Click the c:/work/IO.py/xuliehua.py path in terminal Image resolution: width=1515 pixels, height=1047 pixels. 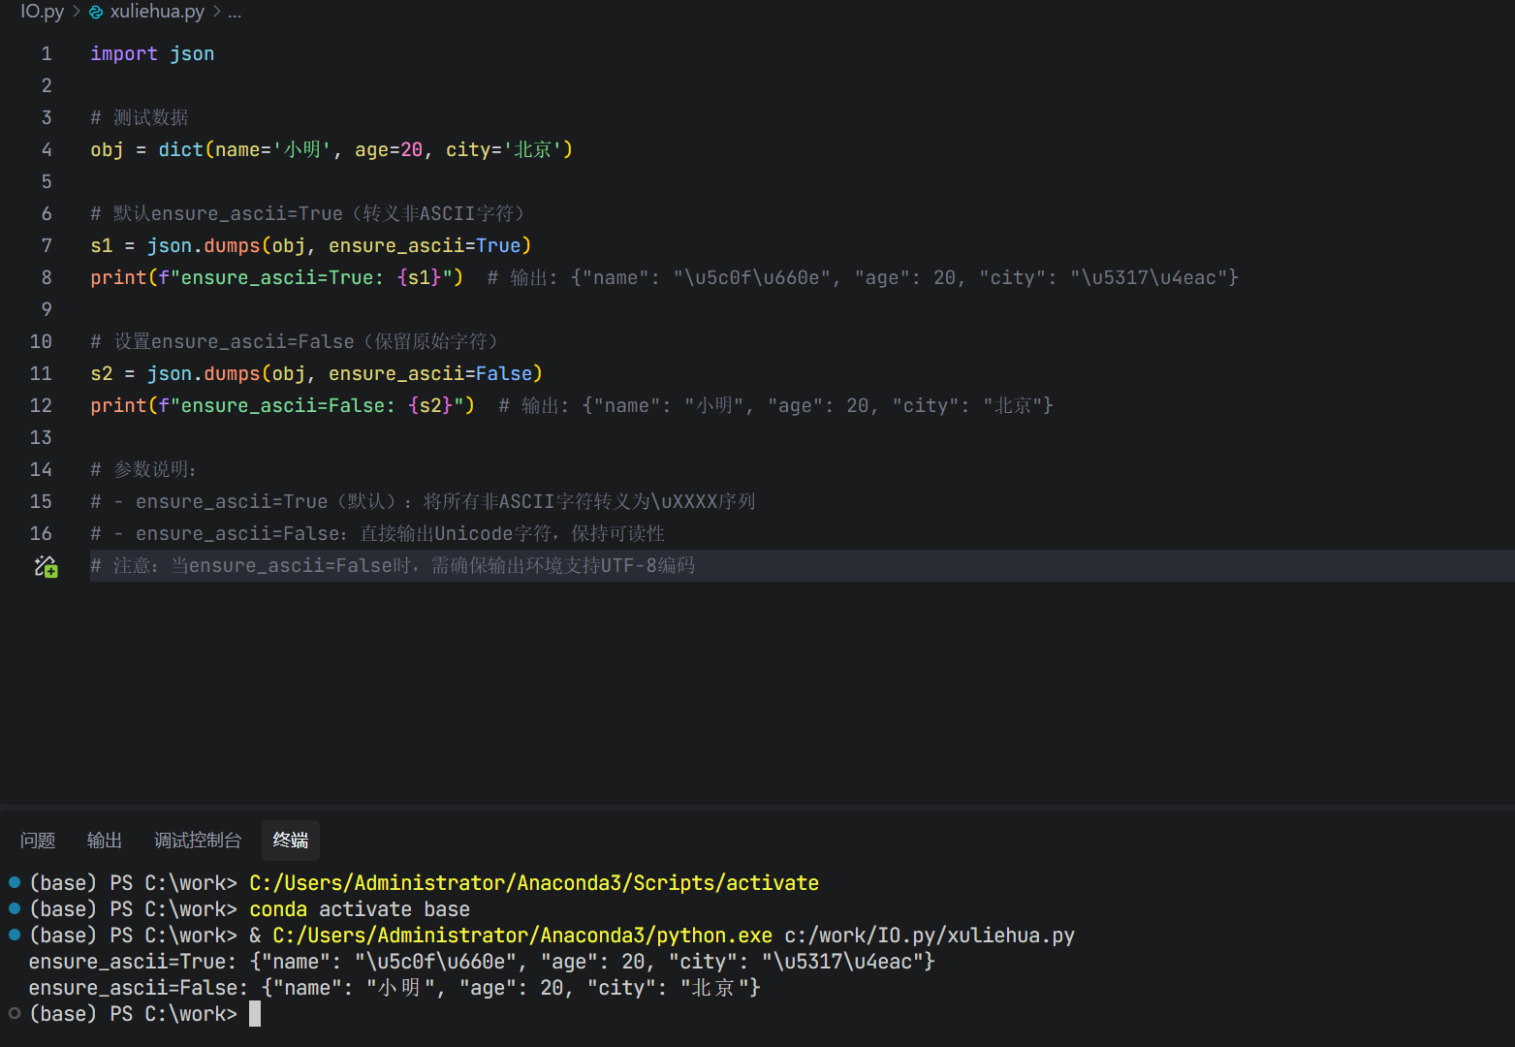click(930, 936)
